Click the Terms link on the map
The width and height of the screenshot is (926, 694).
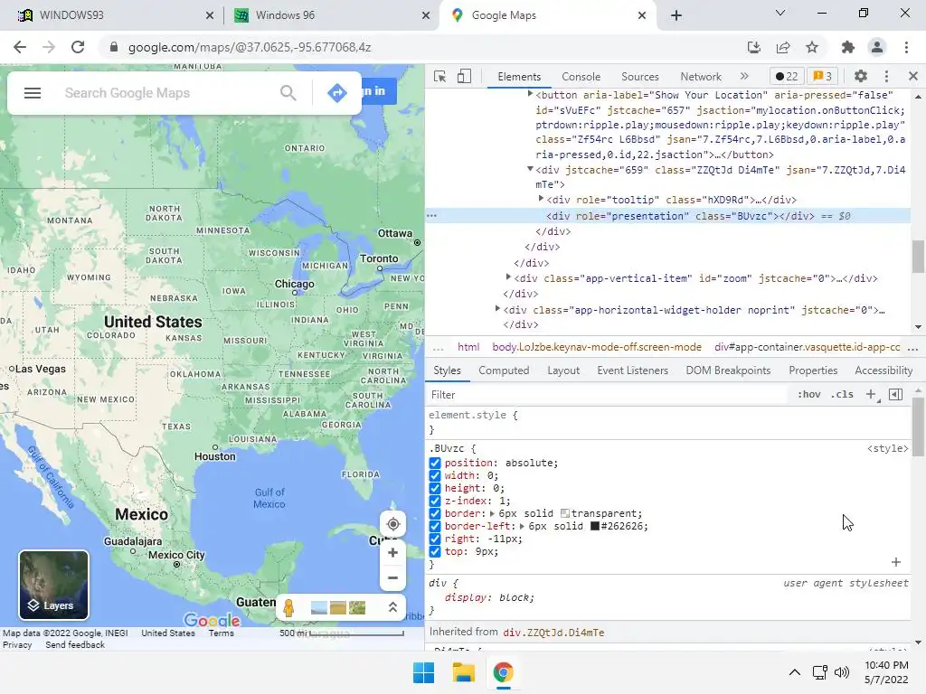point(222,633)
